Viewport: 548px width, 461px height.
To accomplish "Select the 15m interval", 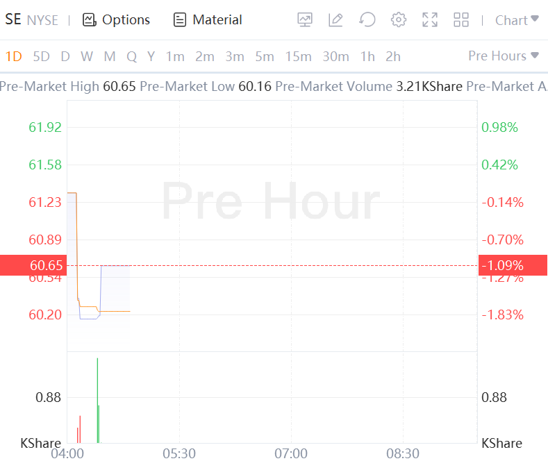I will 297,56.
